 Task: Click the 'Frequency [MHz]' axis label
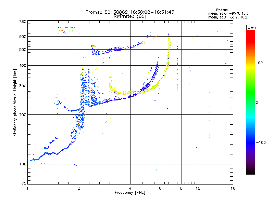130,193
